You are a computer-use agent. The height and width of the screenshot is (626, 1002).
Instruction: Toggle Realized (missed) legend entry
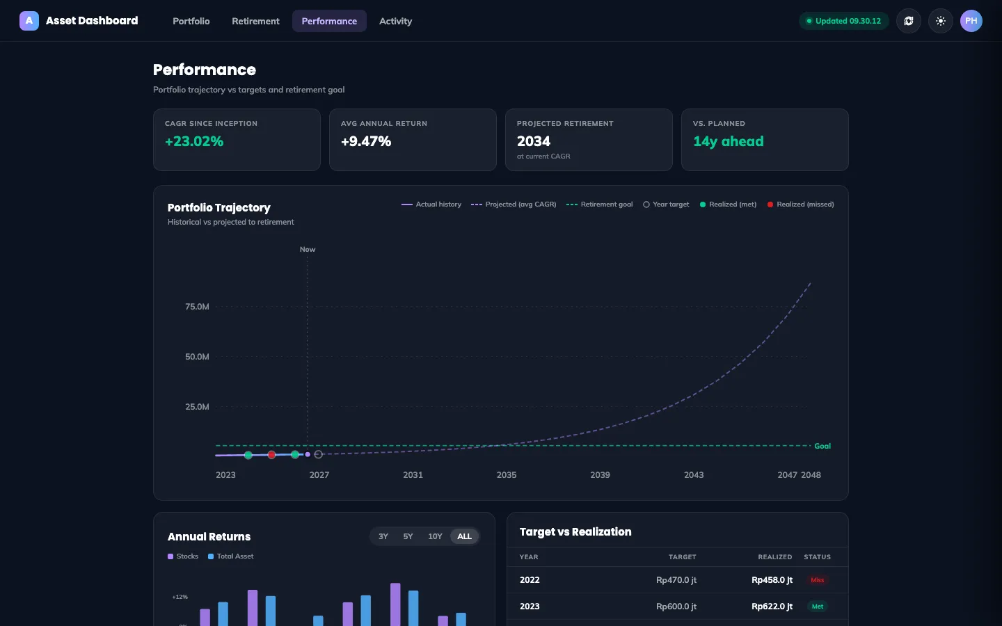(x=800, y=204)
